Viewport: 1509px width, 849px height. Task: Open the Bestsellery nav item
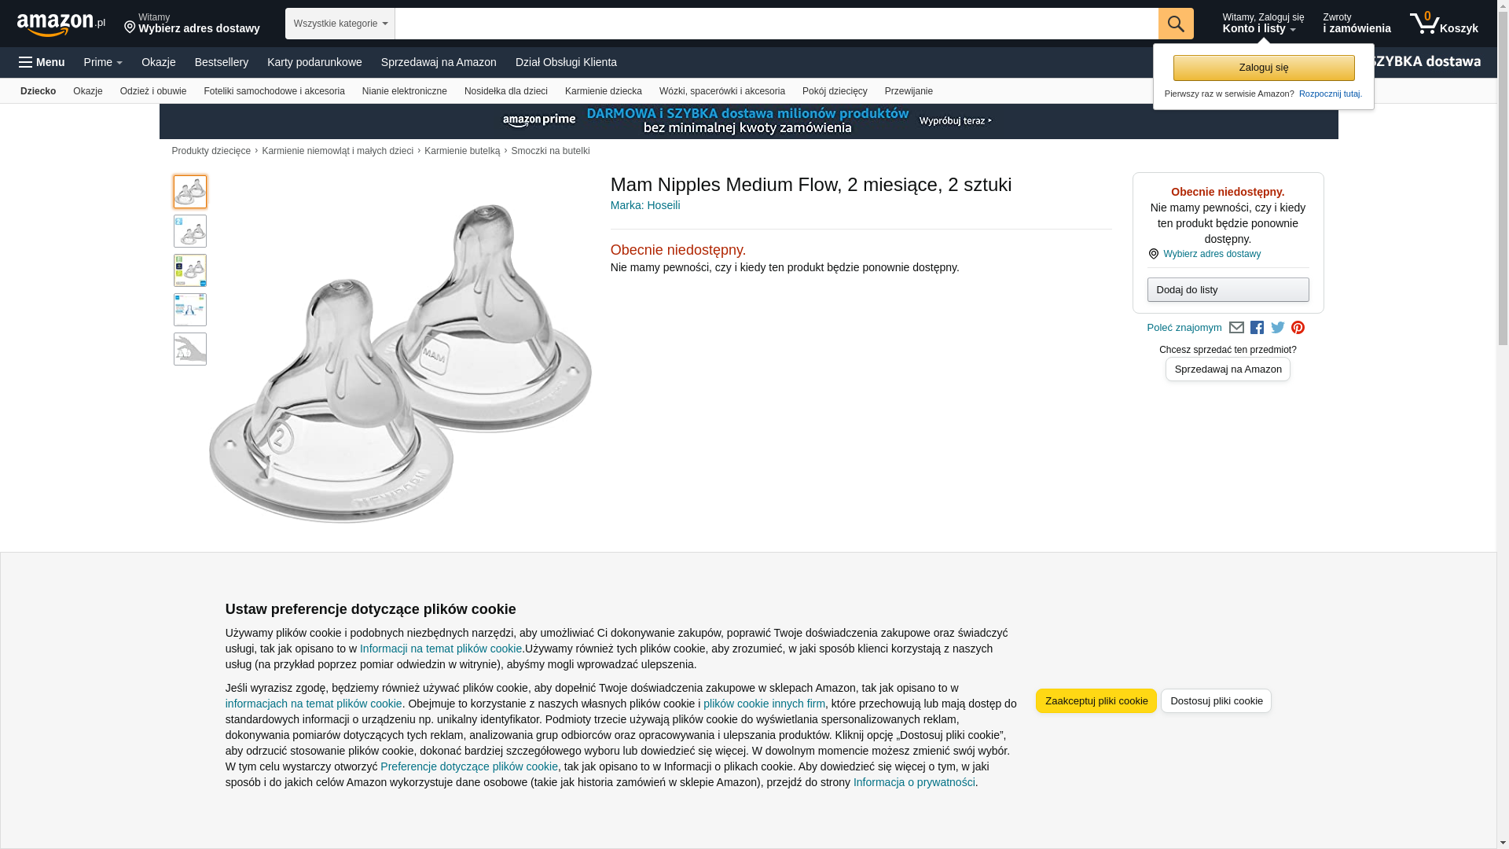(222, 62)
